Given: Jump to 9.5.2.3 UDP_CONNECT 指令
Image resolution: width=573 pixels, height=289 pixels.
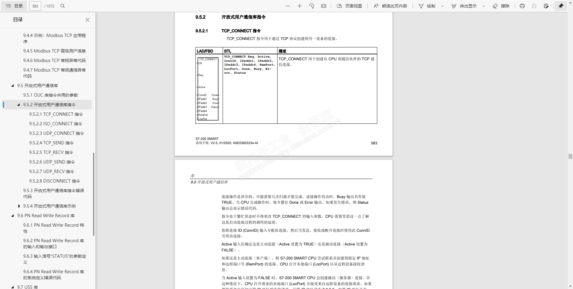Looking at the screenshot, I should [57, 133].
